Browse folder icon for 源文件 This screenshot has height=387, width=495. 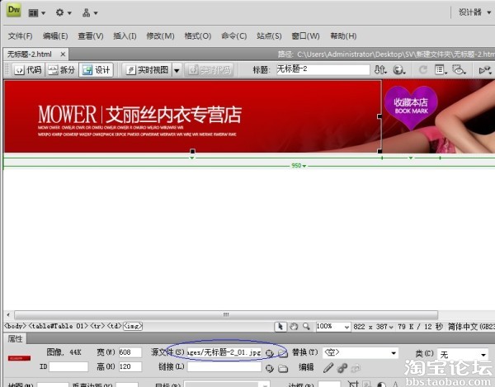coord(283,353)
